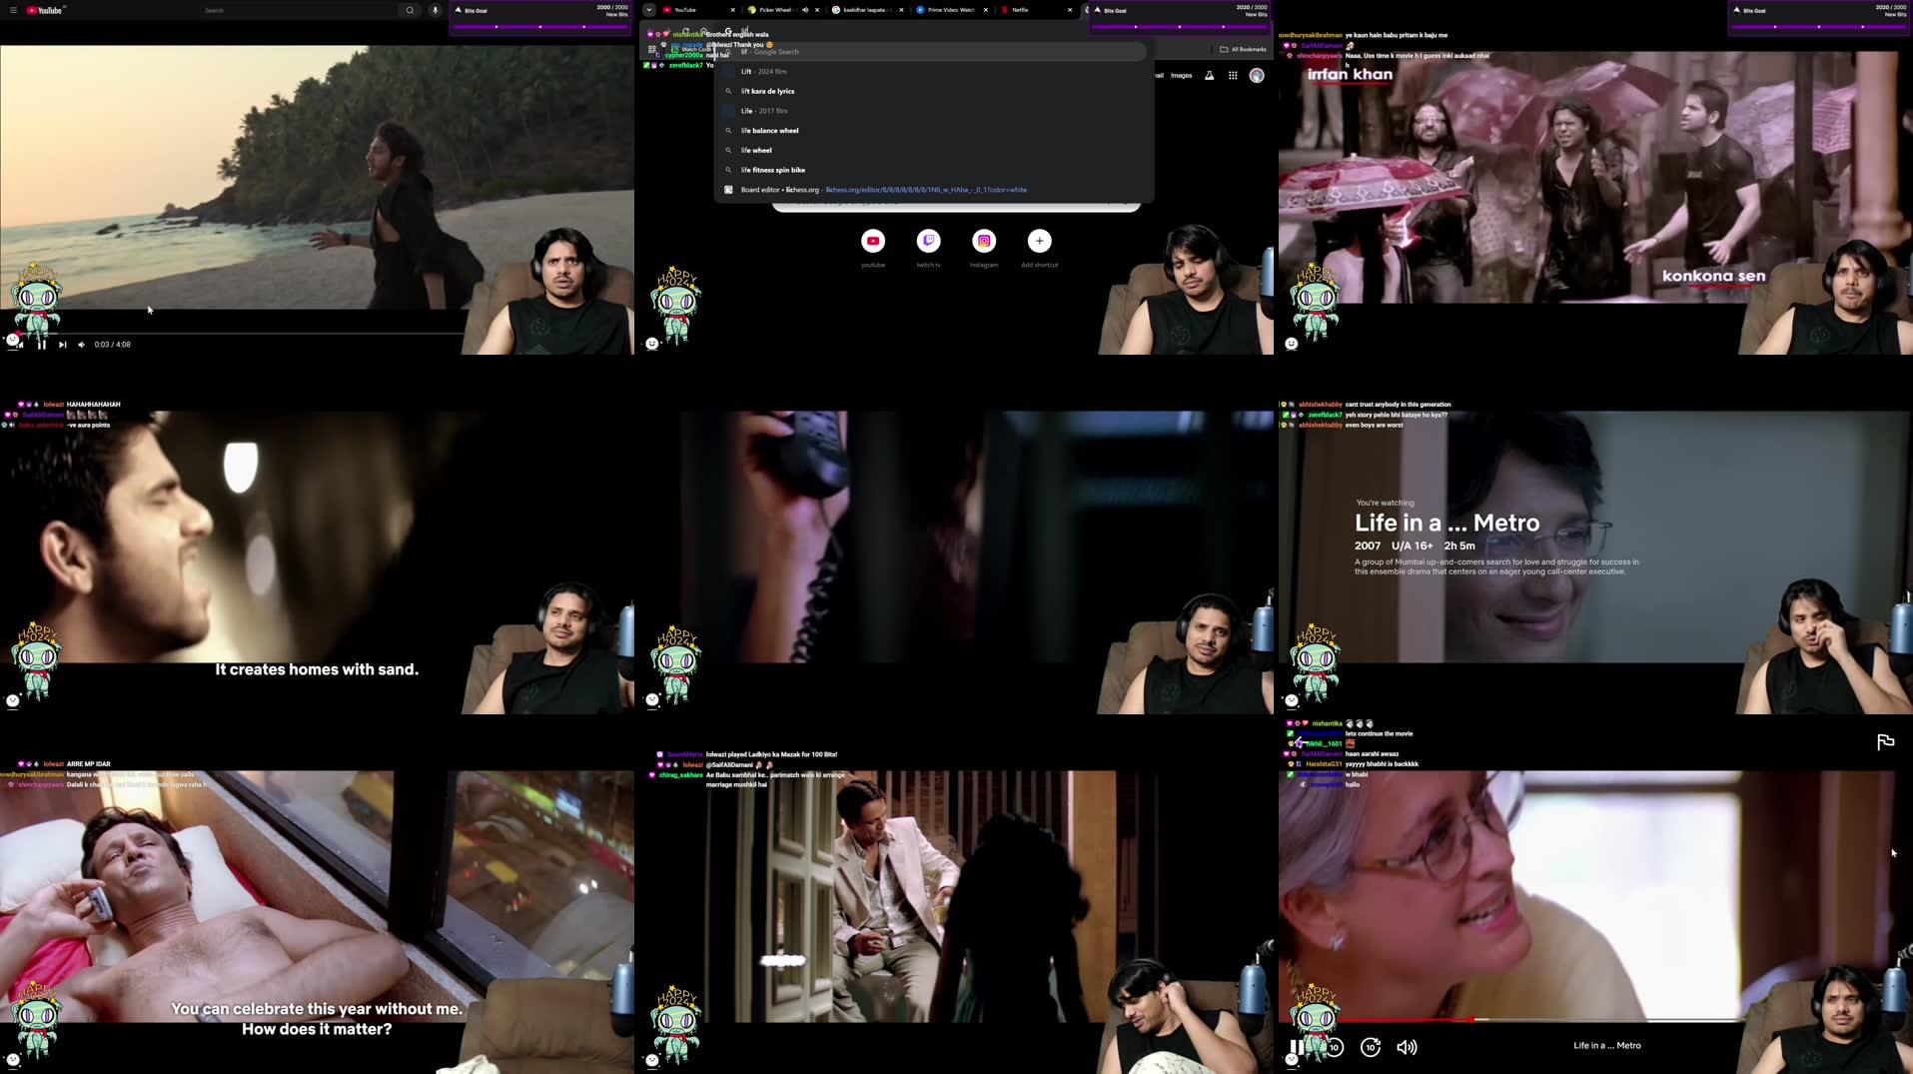Close the YouTube browser tab
The image size is (1913, 1074).
pyautogui.click(x=732, y=10)
